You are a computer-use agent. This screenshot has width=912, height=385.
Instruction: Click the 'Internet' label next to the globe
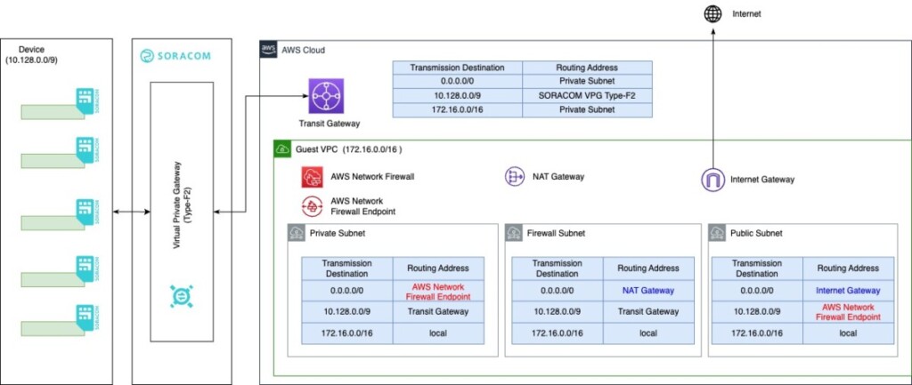click(746, 14)
